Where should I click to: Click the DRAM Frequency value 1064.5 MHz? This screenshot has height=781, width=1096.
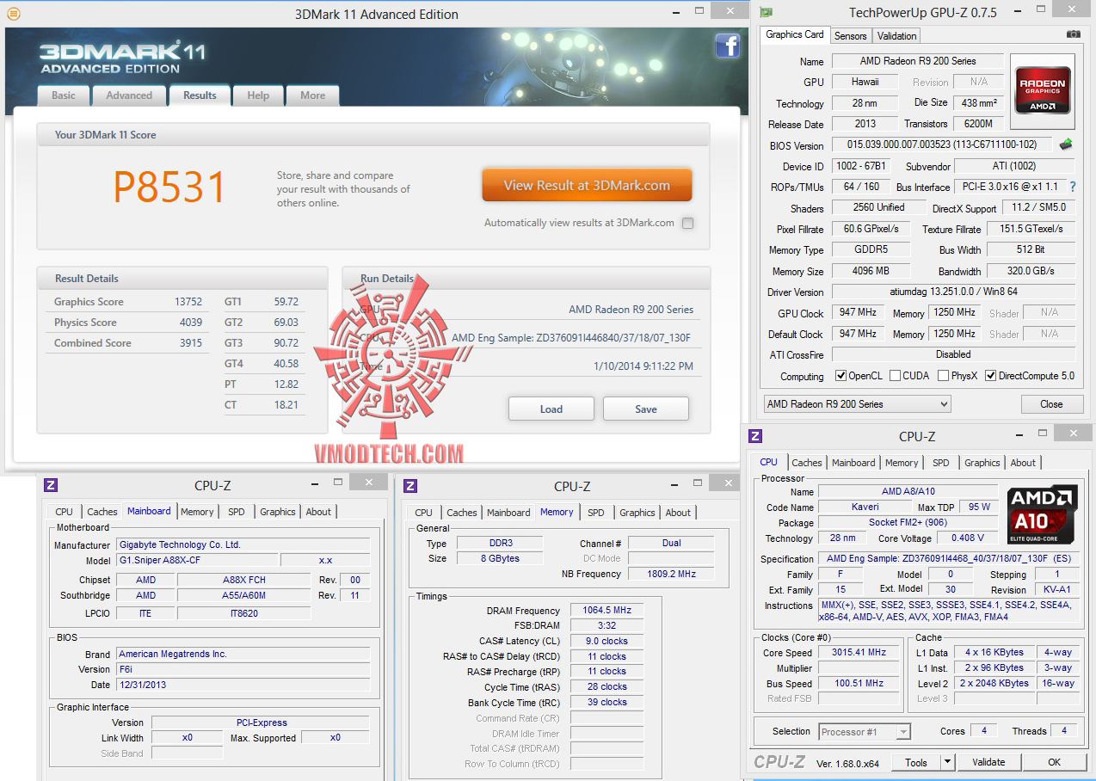[x=606, y=611]
